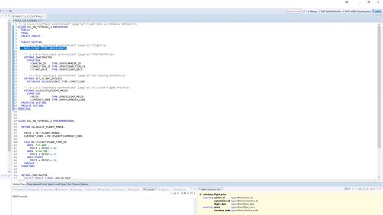Open the Problems view tab
The height and width of the screenshot is (215, 383).
(19, 189)
